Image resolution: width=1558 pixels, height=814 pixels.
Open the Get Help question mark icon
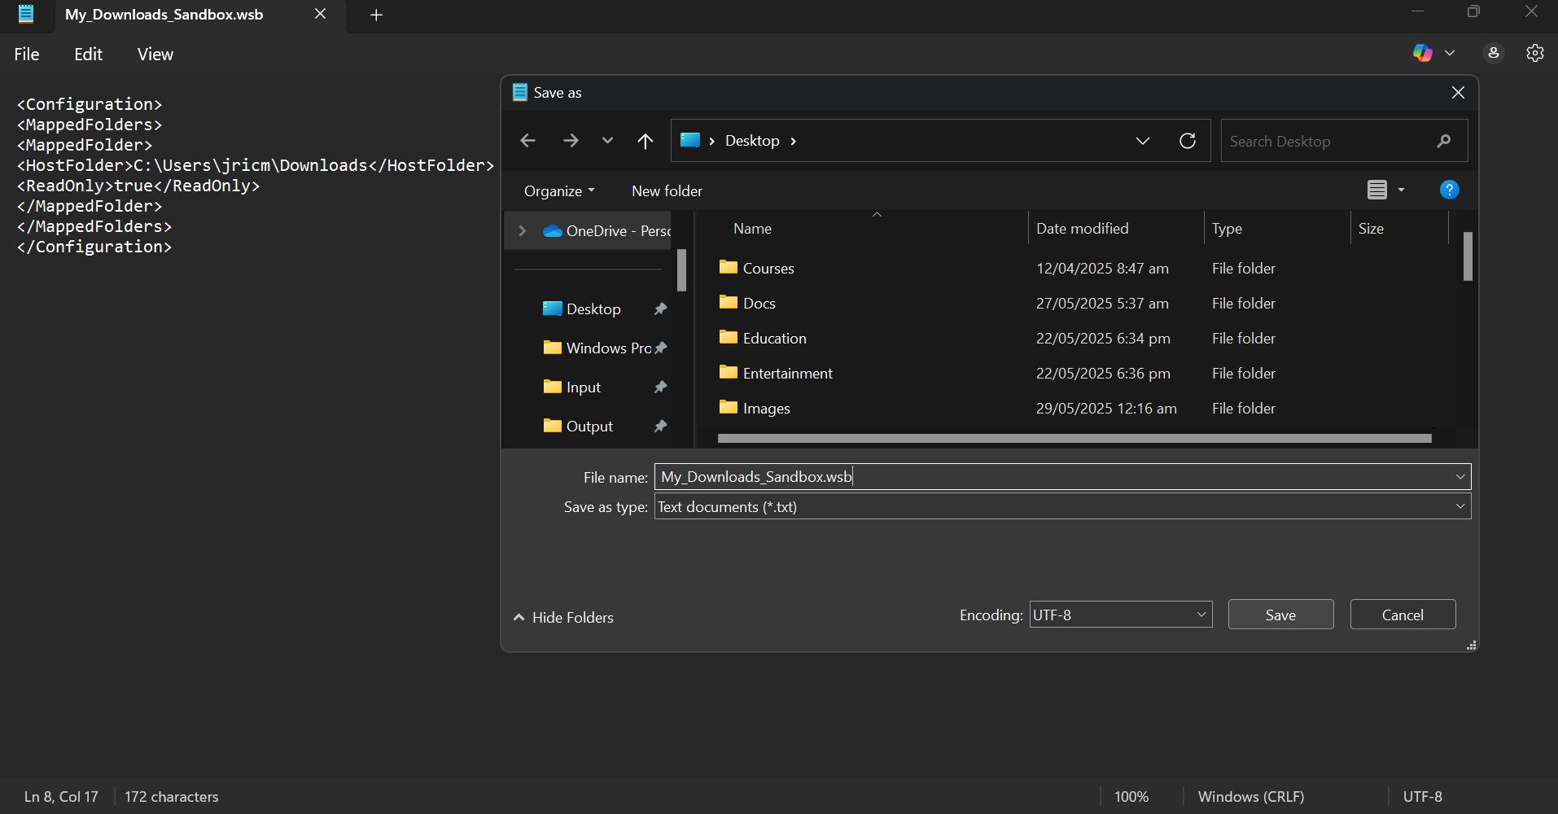(1450, 190)
